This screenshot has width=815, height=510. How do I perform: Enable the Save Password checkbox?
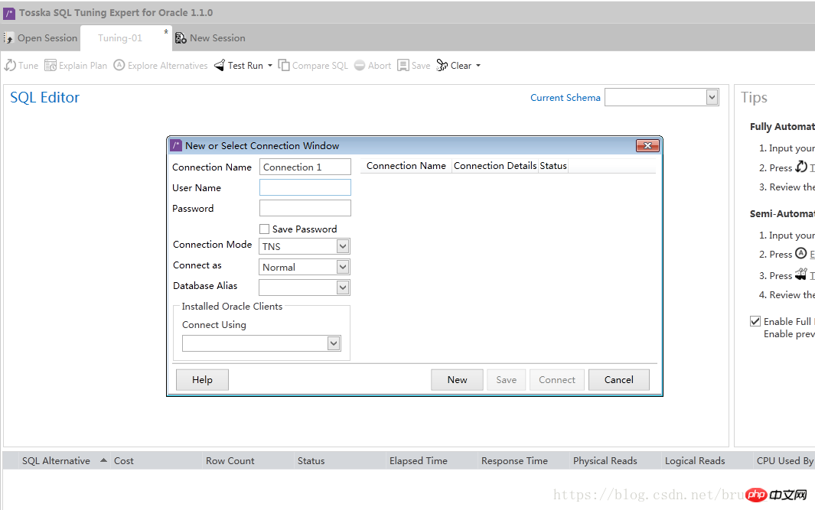pos(265,229)
